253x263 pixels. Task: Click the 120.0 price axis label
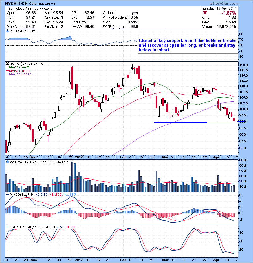pos(244,65)
